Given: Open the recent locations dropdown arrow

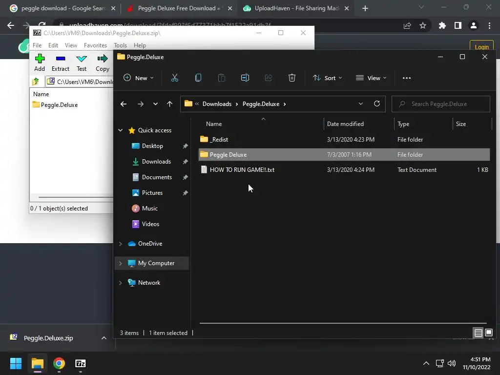Looking at the screenshot, I should (155, 104).
